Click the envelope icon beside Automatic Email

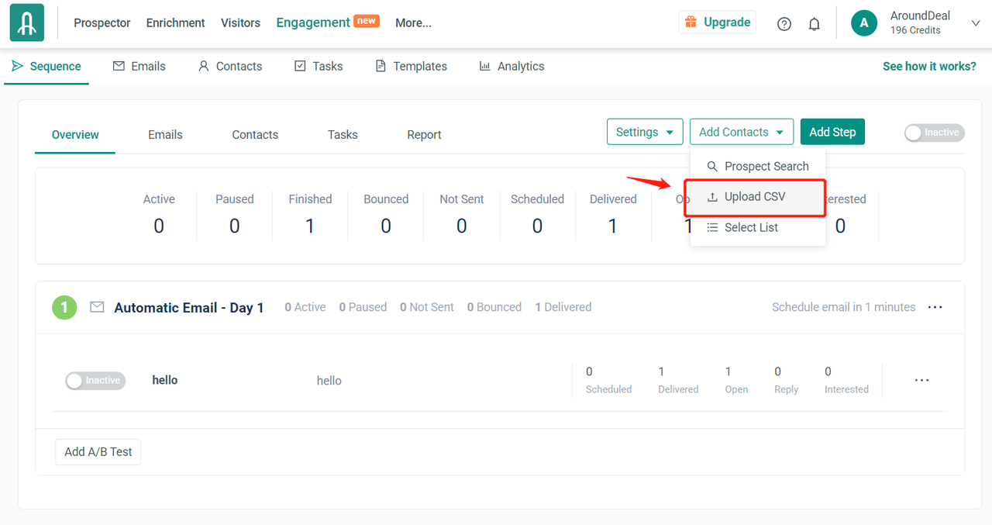97,307
